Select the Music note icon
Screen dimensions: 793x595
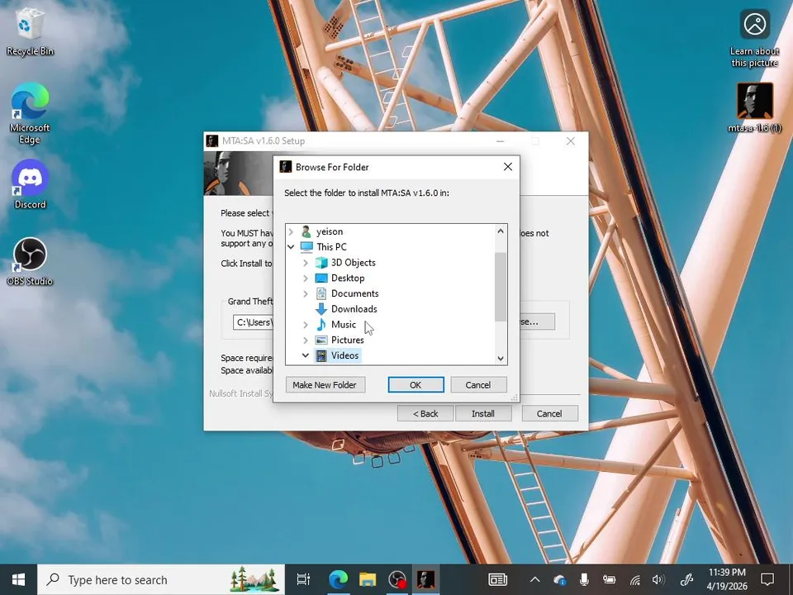[321, 324]
